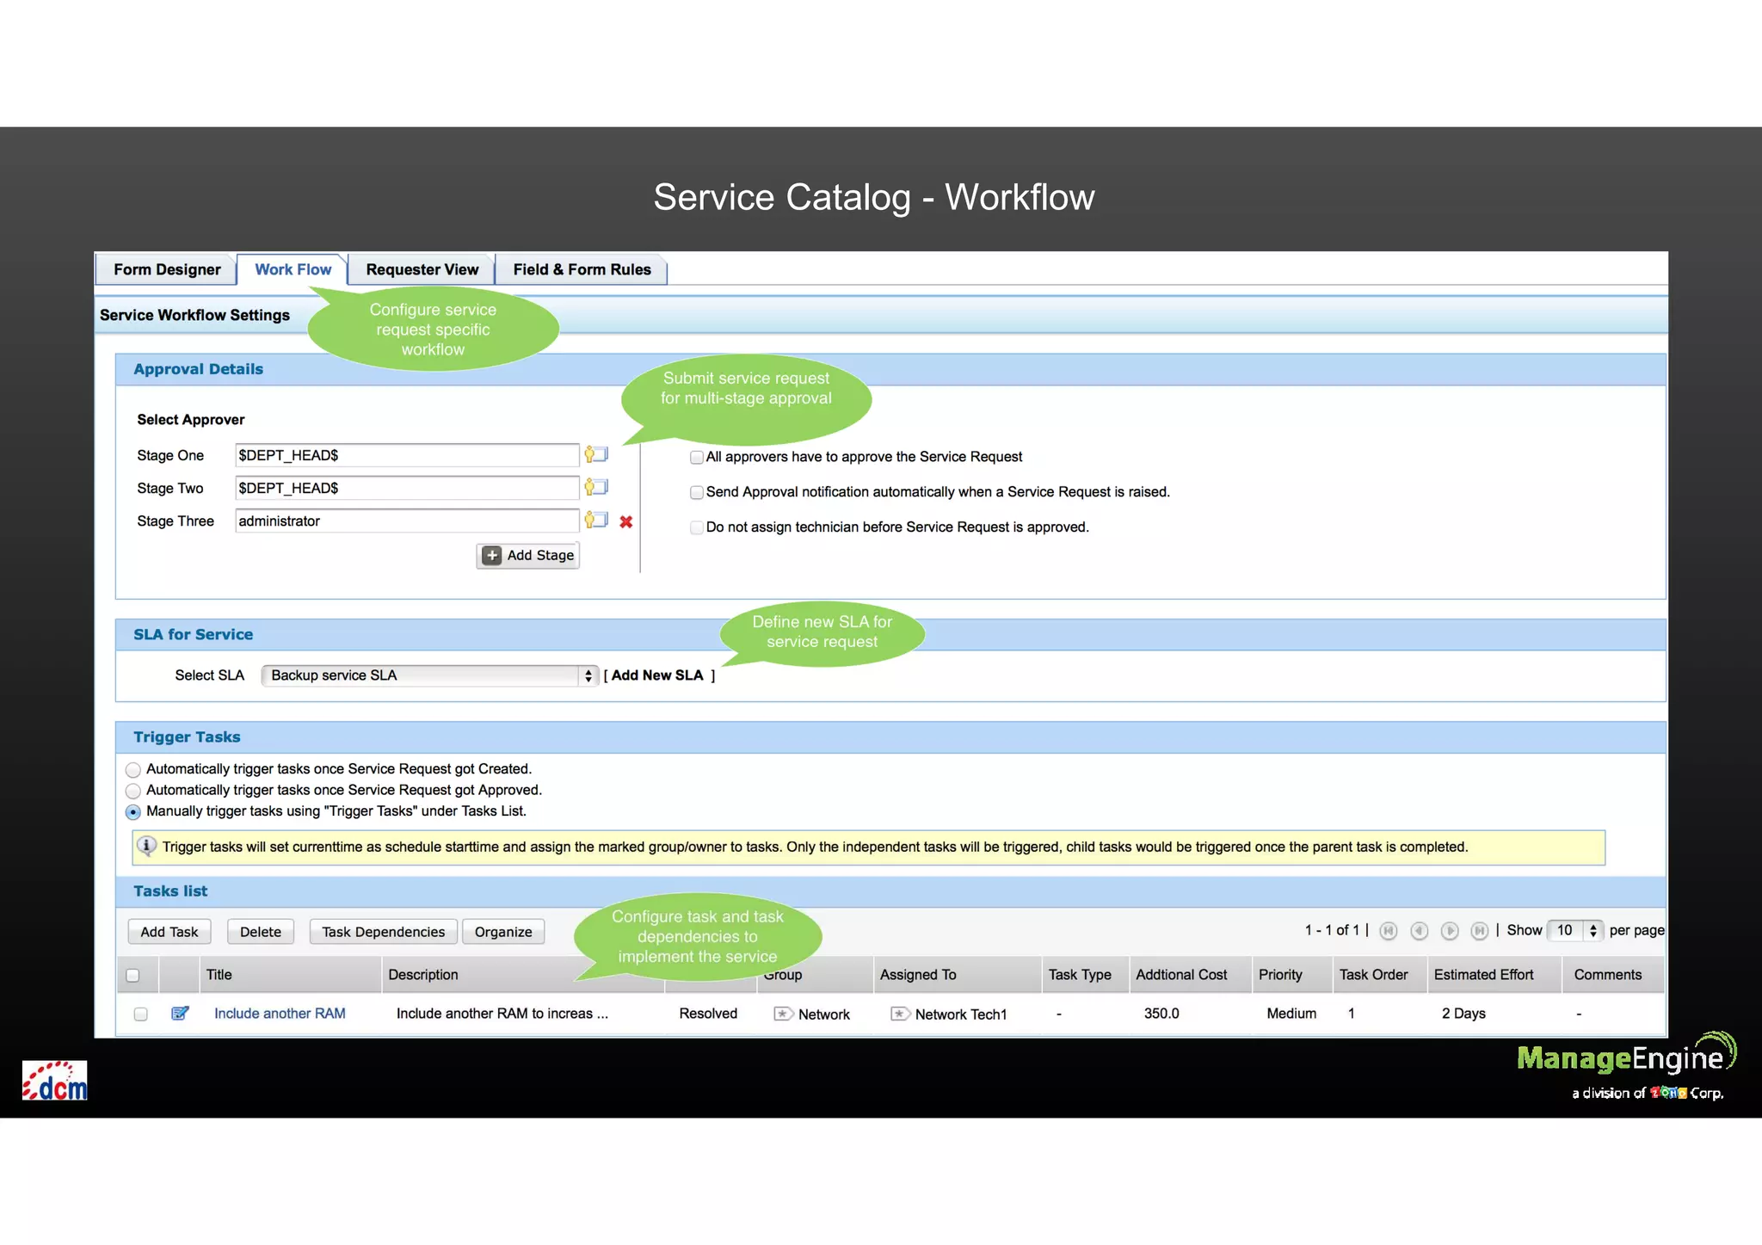
Task: Go to previous page of tasks list
Action: pyautogui.click(x=1420, y=931)
